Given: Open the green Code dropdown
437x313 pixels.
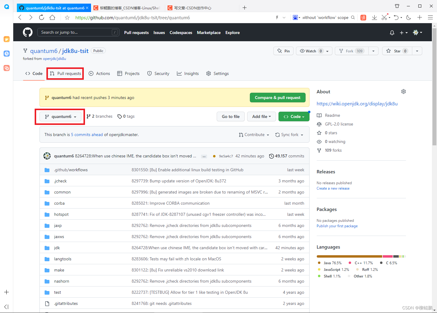Looking at the screenshot, I should 294,116.
